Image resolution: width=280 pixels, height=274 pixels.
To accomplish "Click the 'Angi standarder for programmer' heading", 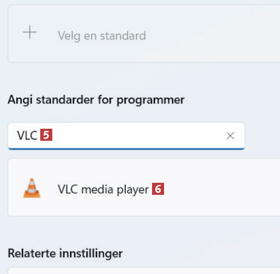I will tap(96, 100).
